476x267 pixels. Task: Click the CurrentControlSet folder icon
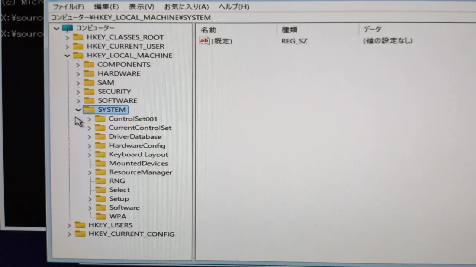coord(100,127)
